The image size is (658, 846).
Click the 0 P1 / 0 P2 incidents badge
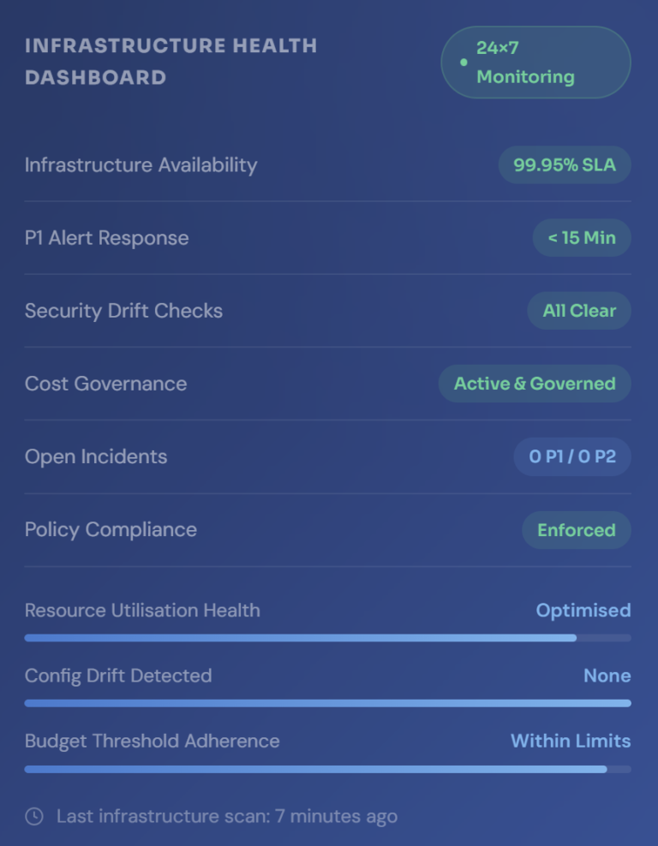[x=571, y=456]
